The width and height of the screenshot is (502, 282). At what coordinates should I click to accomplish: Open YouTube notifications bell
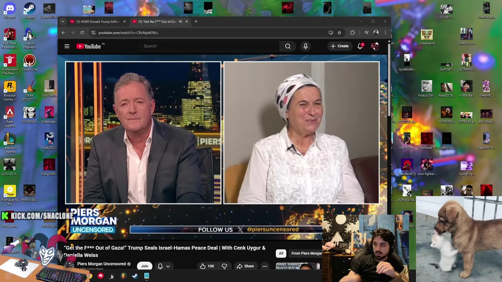coord(360,46)
